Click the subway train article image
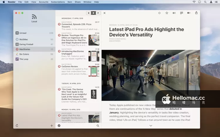The width and height of the screenshot is (220, 137). [x=151, y=75]
